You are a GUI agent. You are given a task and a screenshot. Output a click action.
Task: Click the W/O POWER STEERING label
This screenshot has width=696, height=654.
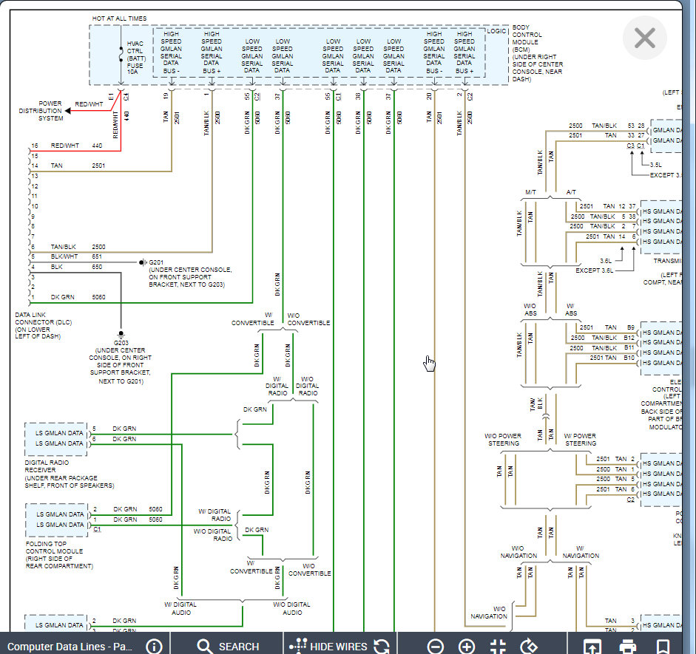click(503, 440)
